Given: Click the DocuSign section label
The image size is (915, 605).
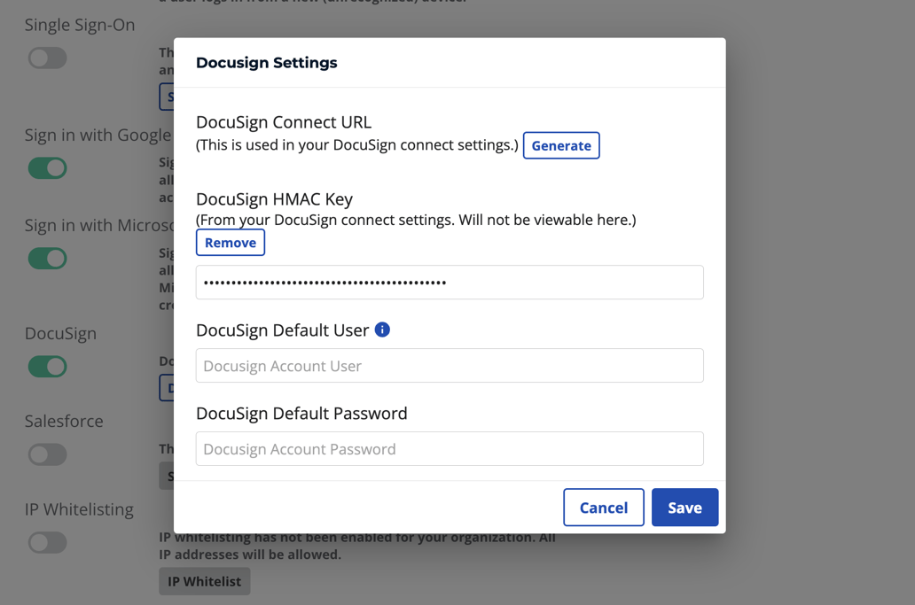Looking at the screenshot, I should (60, 333).
